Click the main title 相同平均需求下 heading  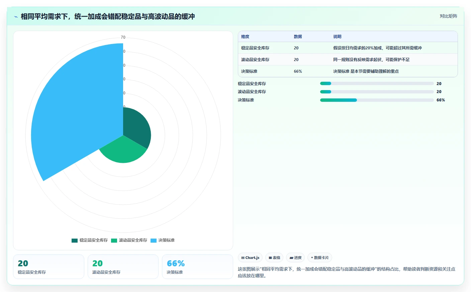click(x=108, y=17)
